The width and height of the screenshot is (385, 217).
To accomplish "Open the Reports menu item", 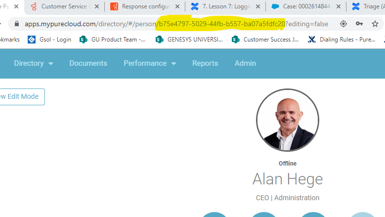I will (x=205, y=63).
